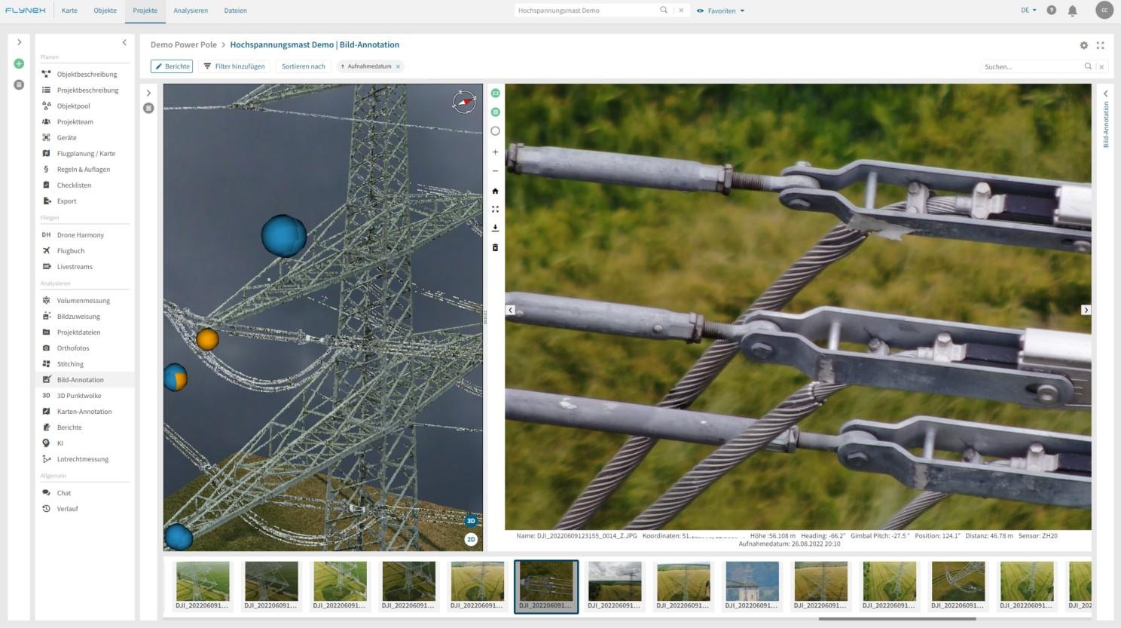Click Demo Power Pole breadcrumb
1121x628 pixels.
tap(183, 44)
